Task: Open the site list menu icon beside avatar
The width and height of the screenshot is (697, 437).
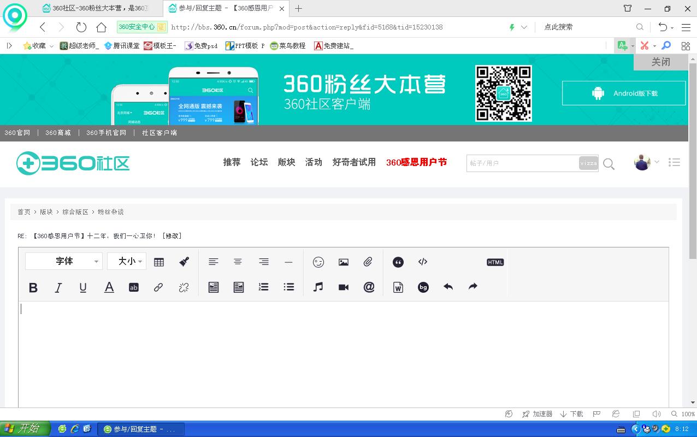Action: point(674,162)
